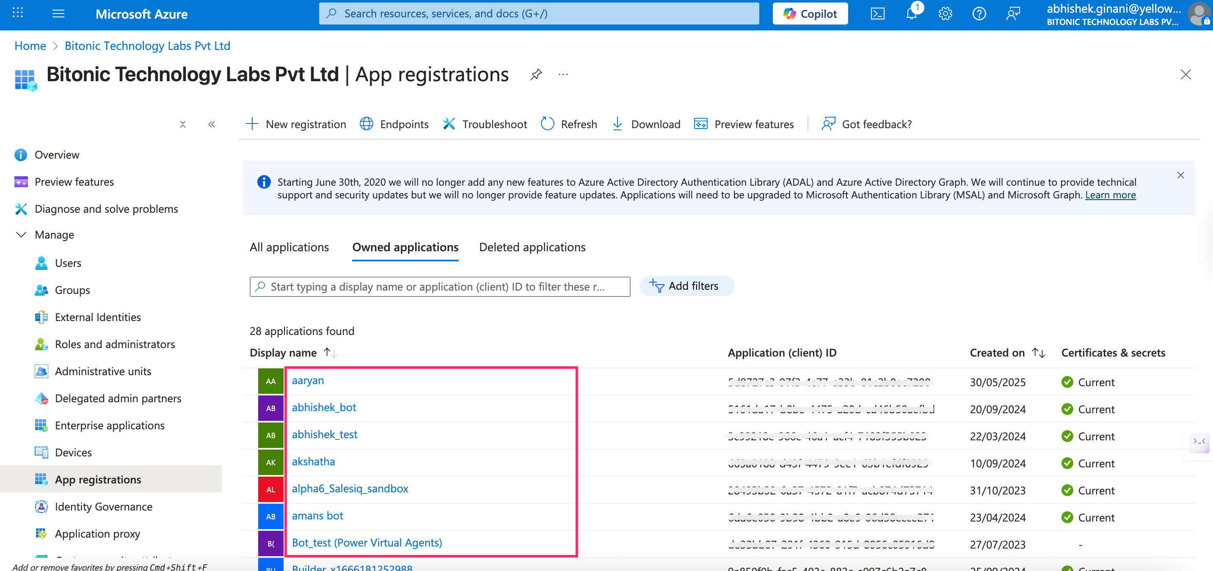Open alpha6_Salesiq_sandbox application
This screenshot has height=571, width=1213.
click(350, 489)
